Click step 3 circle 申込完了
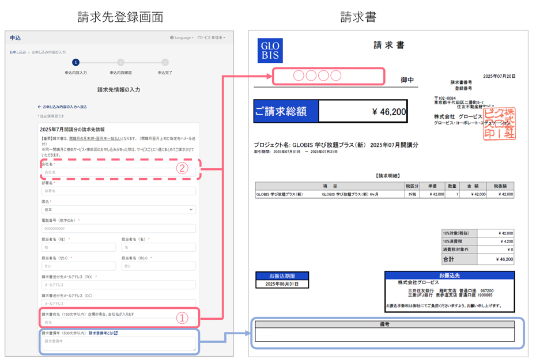The height and width of the screenshot is (363, 536). pyautogui.click(x=165, y=62)
